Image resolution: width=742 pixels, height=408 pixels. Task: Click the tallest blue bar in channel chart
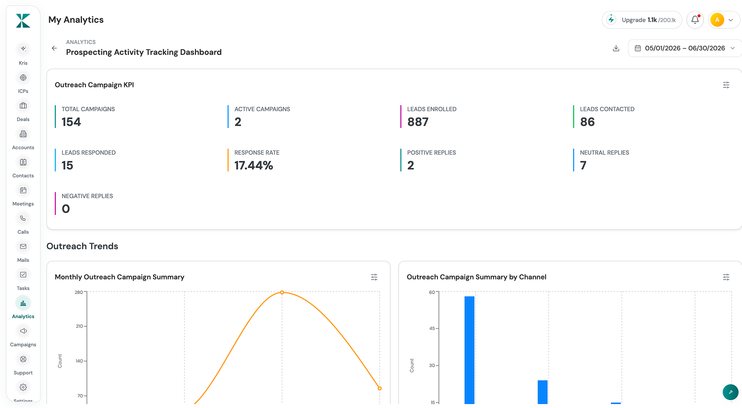click(x=469, y=350)
